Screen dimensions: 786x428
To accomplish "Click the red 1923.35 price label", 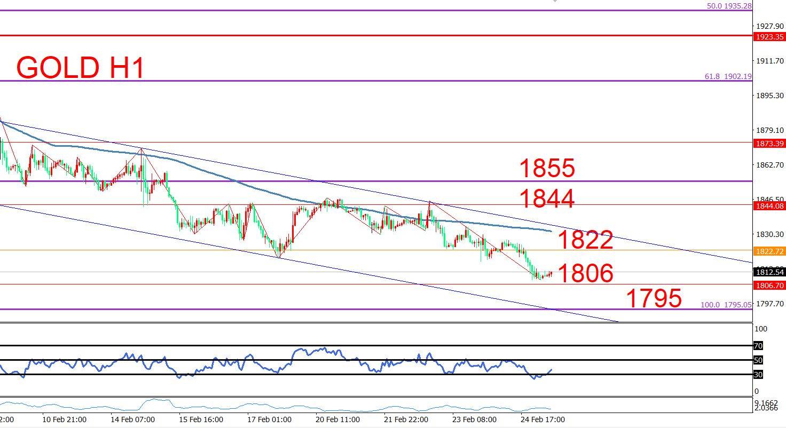I will 769,37.
